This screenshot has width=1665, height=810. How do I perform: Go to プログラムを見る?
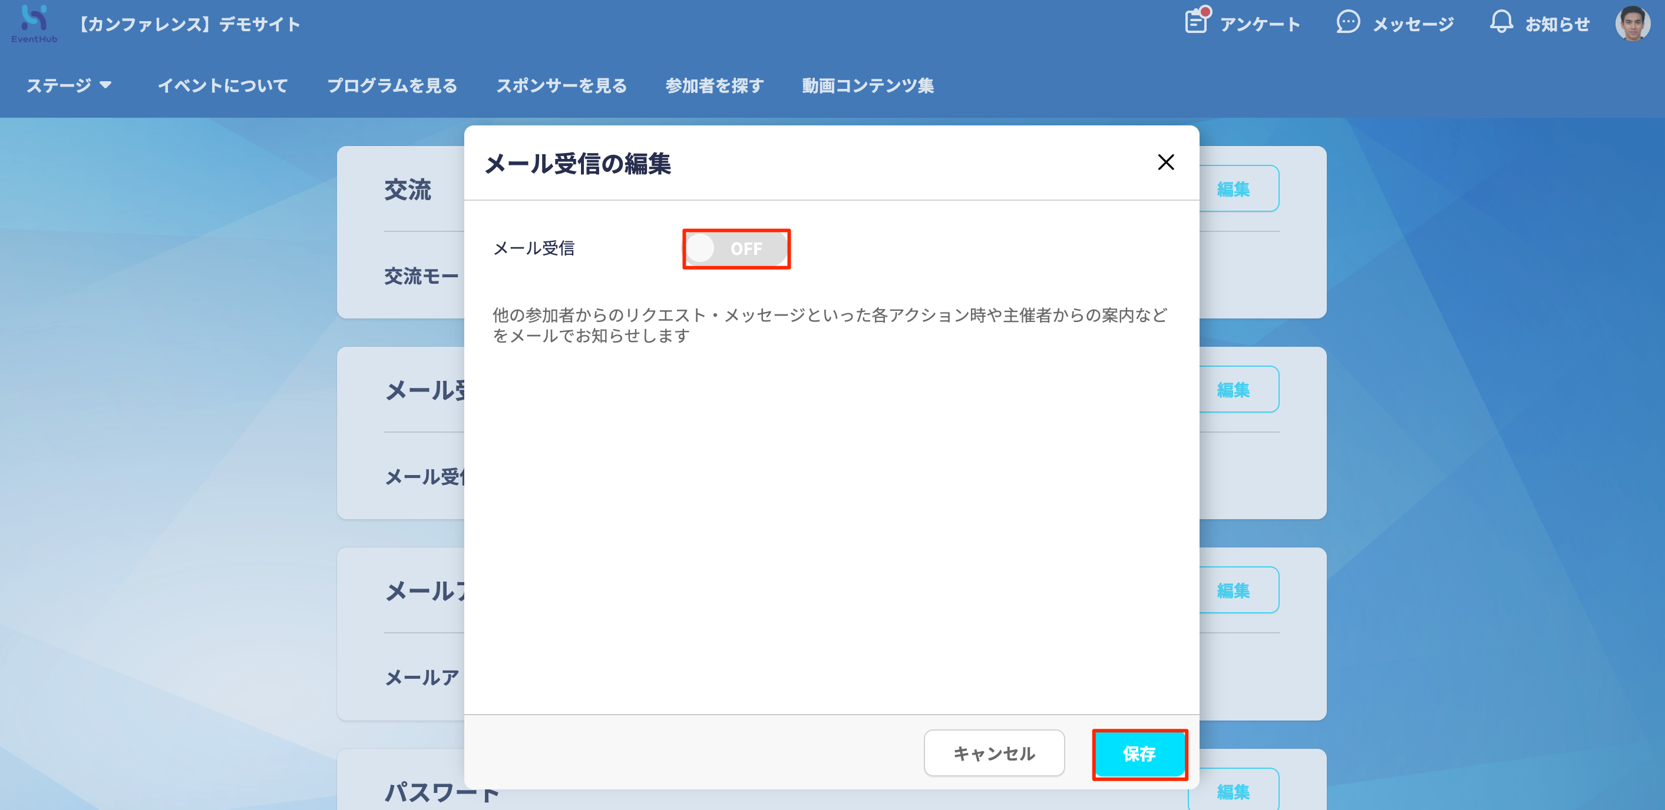tap(392, 85)
